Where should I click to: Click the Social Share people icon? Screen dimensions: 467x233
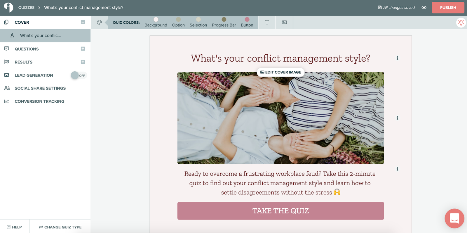[x=7, y=88]
